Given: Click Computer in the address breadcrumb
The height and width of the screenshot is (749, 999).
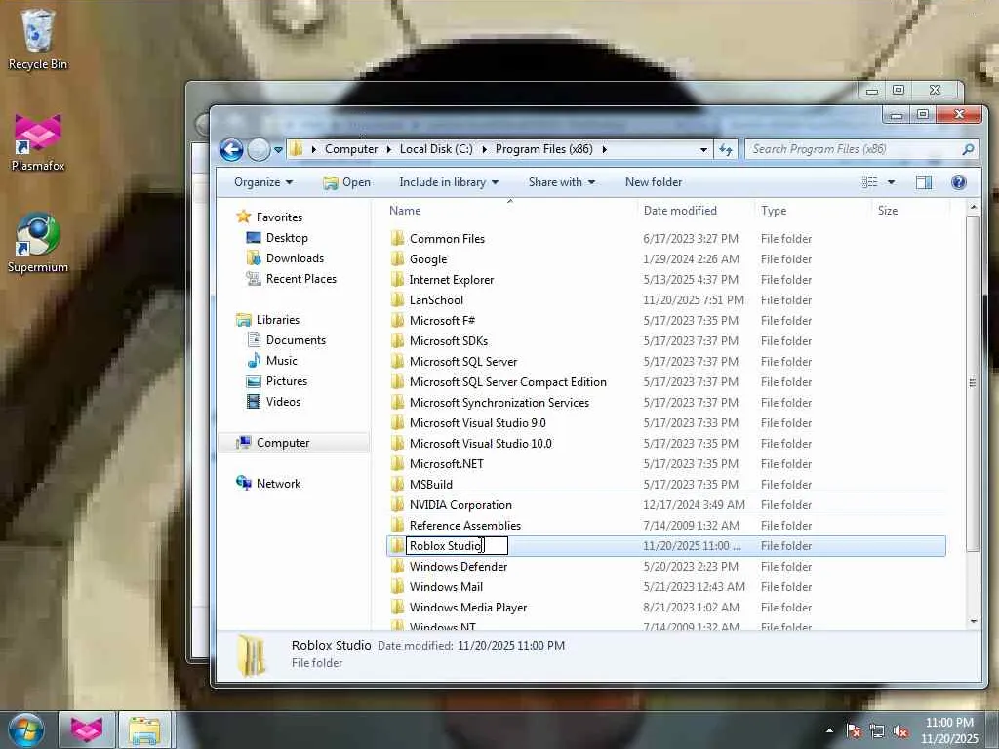Looking at the screenshot, I should click(351, 149).
